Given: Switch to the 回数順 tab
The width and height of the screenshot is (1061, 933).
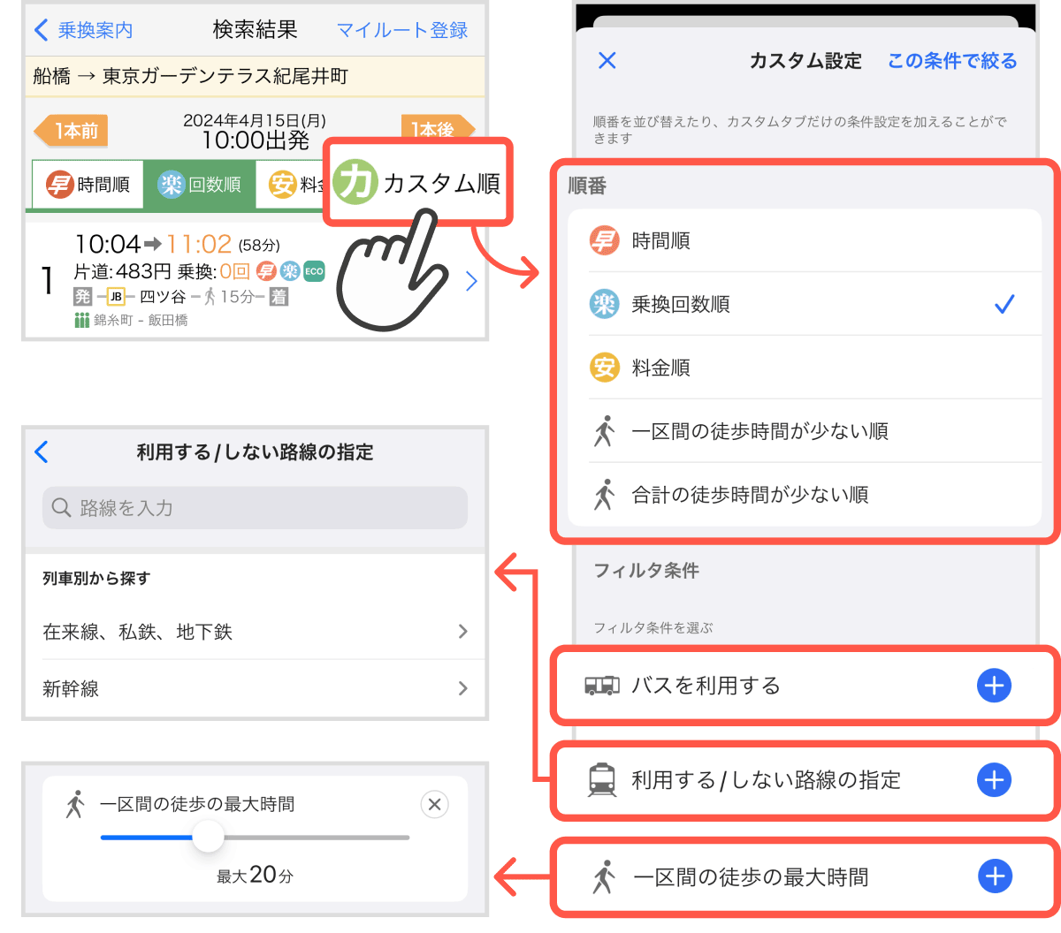Looking at the screenshot, I should coord(200,184).
